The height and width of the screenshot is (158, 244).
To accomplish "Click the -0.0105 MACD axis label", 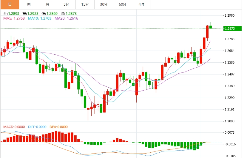I will 230,156.
